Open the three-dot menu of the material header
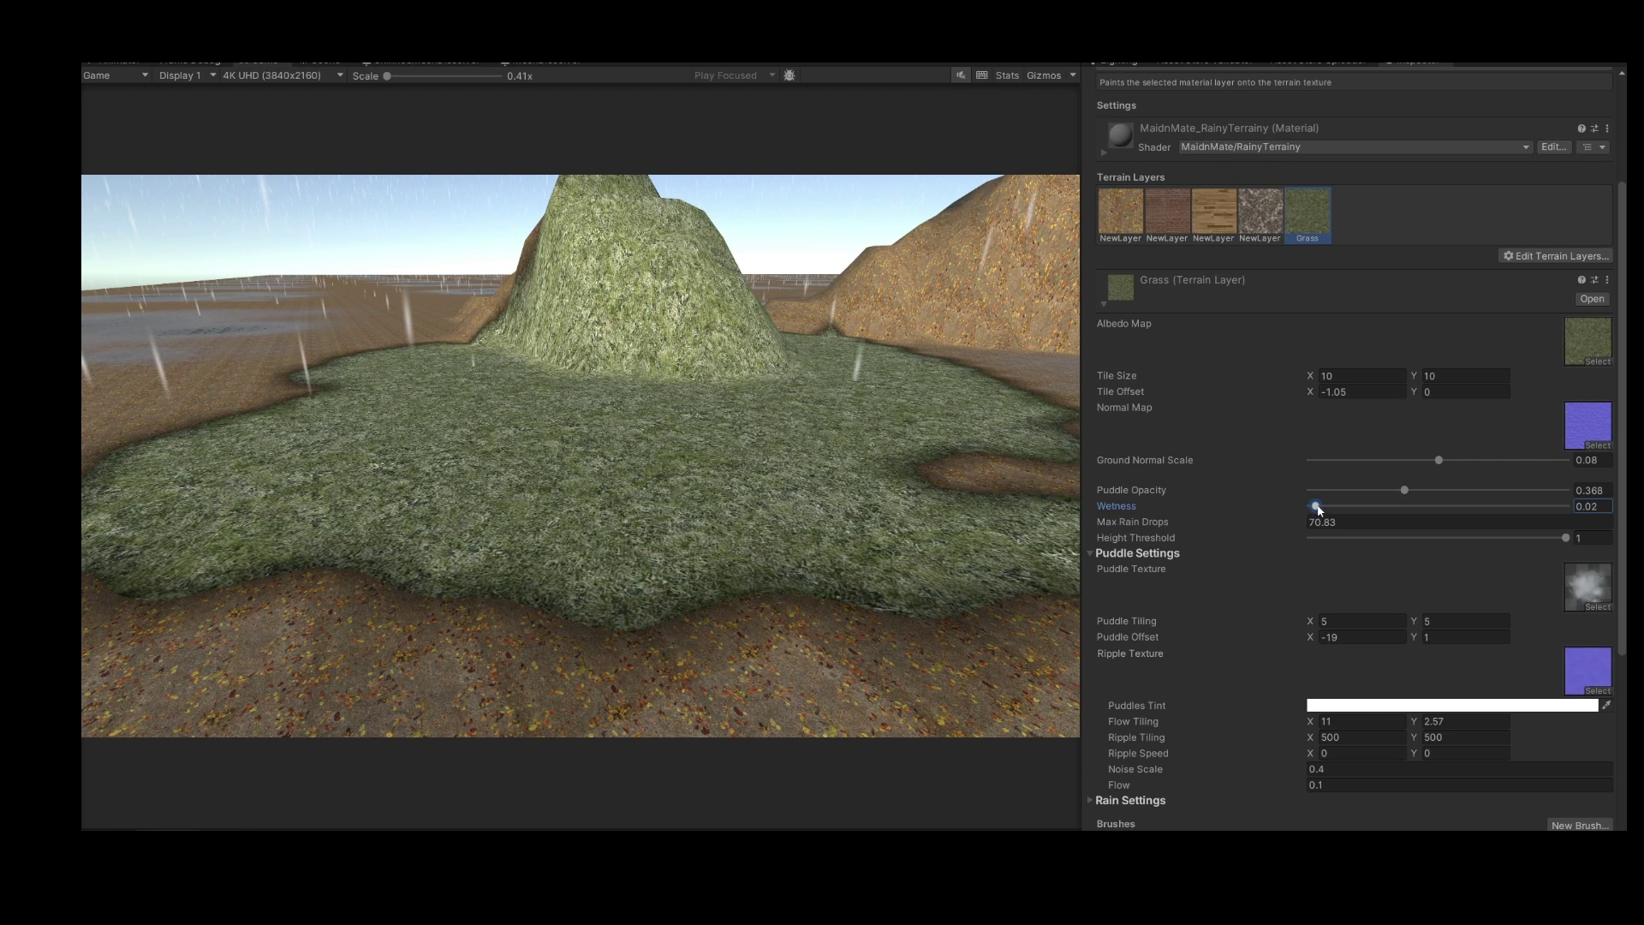This screenshot has width=1644, height=925. coord(1607,128)
